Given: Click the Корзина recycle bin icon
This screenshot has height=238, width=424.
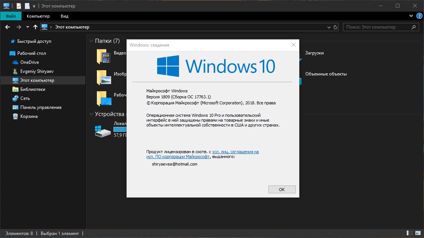Looking at the screenshot, I should (15, 116).
